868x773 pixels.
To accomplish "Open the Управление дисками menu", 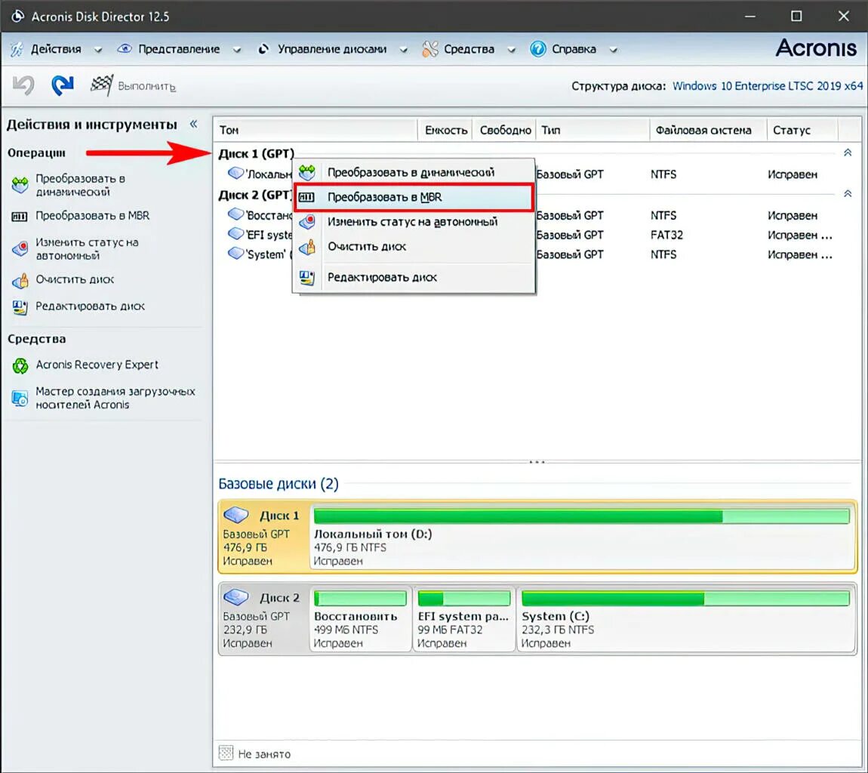I will coord(332,49).
